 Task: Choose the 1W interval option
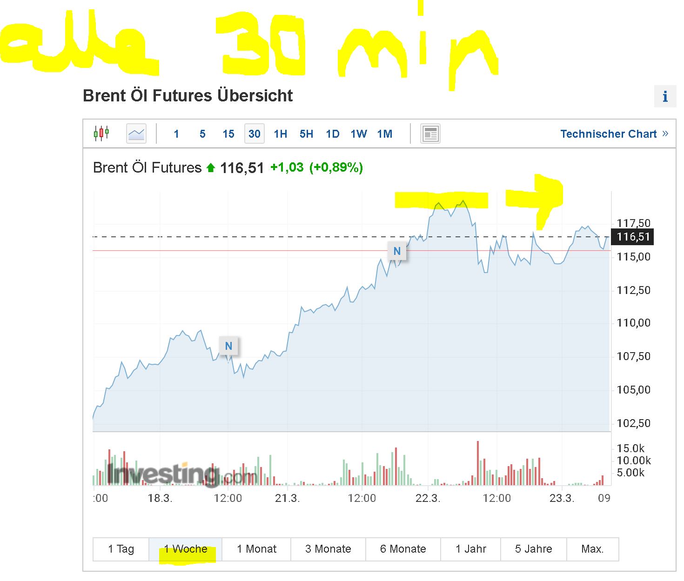359,134
